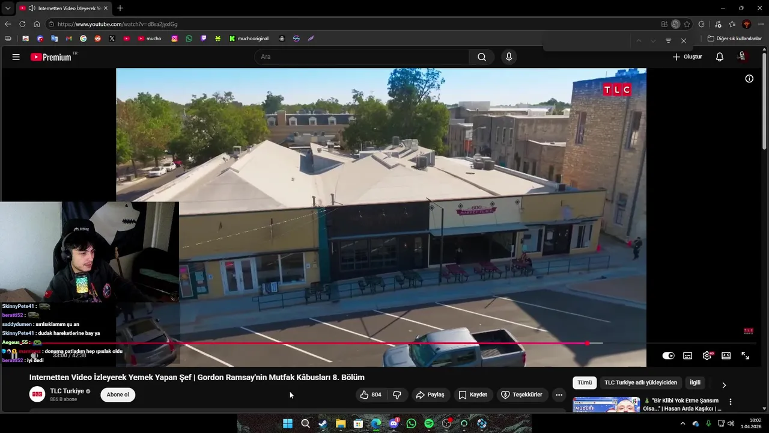
Task: Open browser settings and more menu
Action: [761, 24]
